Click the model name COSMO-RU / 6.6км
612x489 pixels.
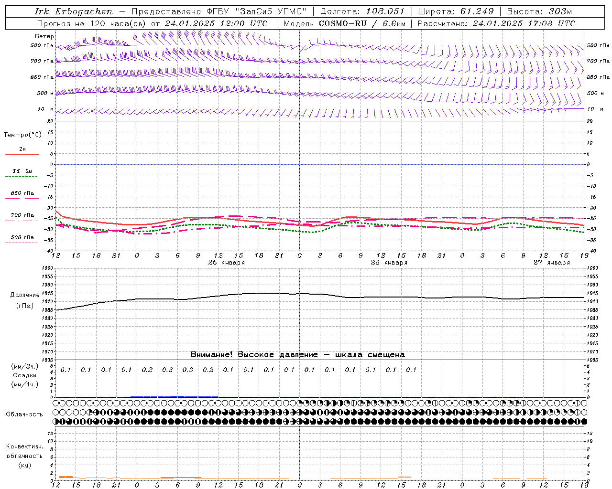coord(362,23)
